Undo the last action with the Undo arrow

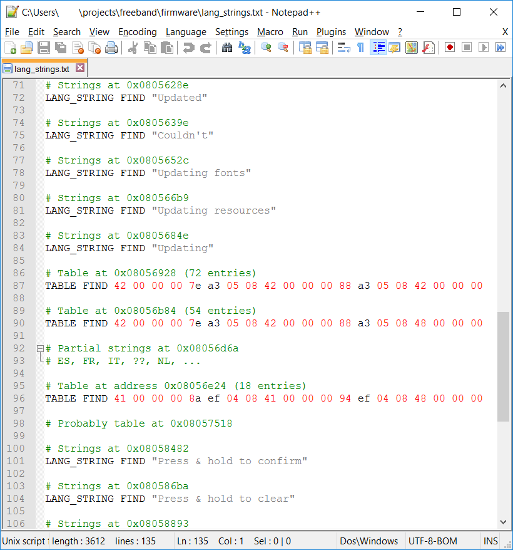[x=189, y=48]
